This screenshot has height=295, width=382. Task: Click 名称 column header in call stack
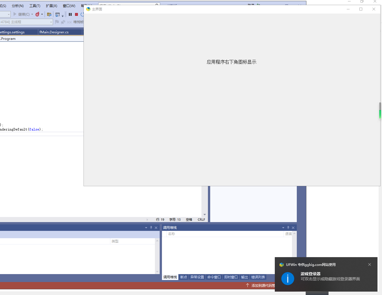[225, 234]
